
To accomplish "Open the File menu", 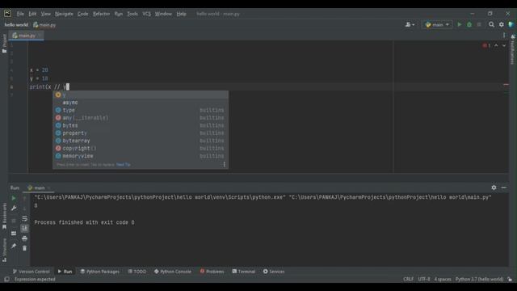I will [x=20, y=14].
